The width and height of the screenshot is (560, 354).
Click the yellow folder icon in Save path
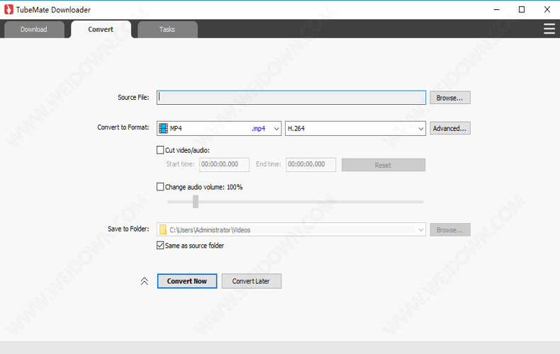[163, 229]
